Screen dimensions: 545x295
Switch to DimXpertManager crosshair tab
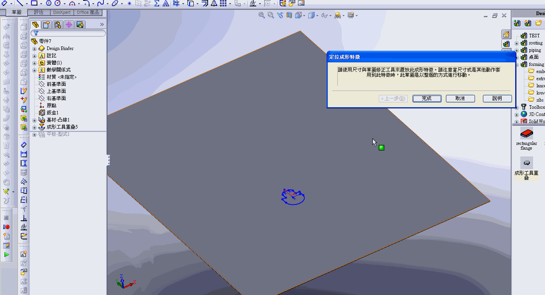69,25
